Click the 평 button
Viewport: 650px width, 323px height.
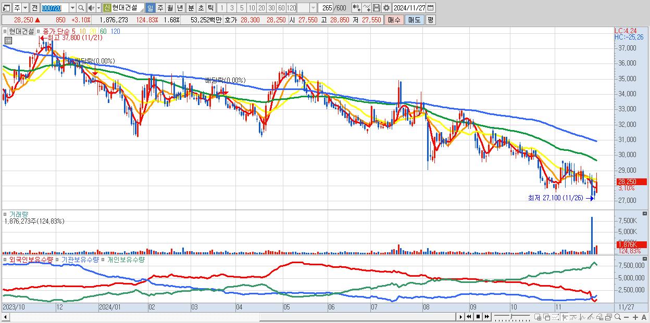tap(430, 20)
